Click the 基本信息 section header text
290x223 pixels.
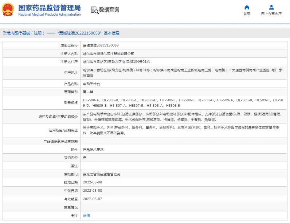click(111, 33)
